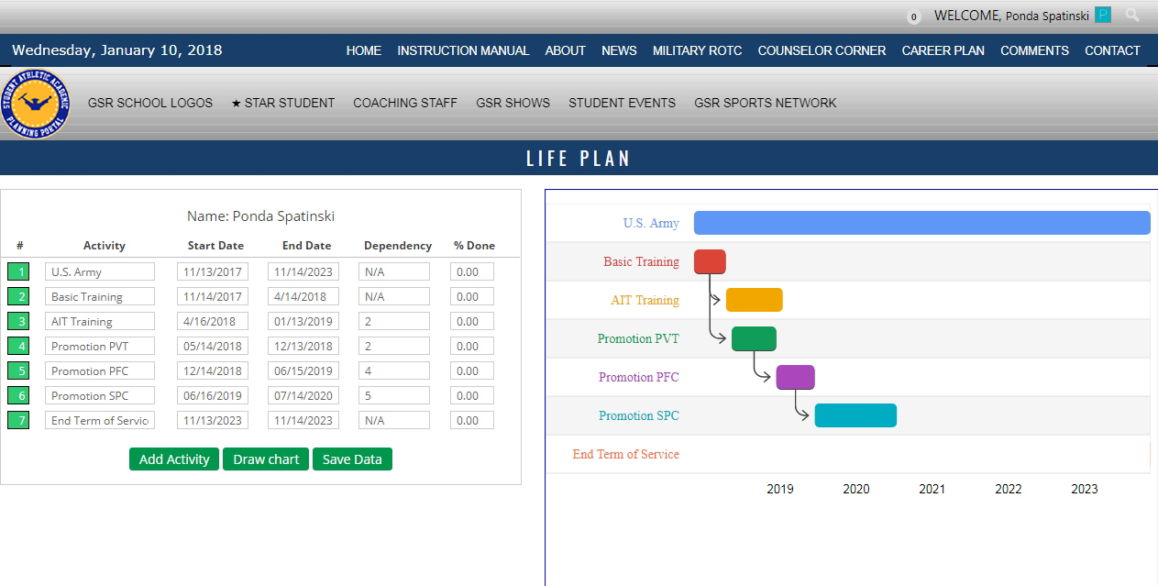
Task: Open the Instruction Manual page
Action: (463, 50)
